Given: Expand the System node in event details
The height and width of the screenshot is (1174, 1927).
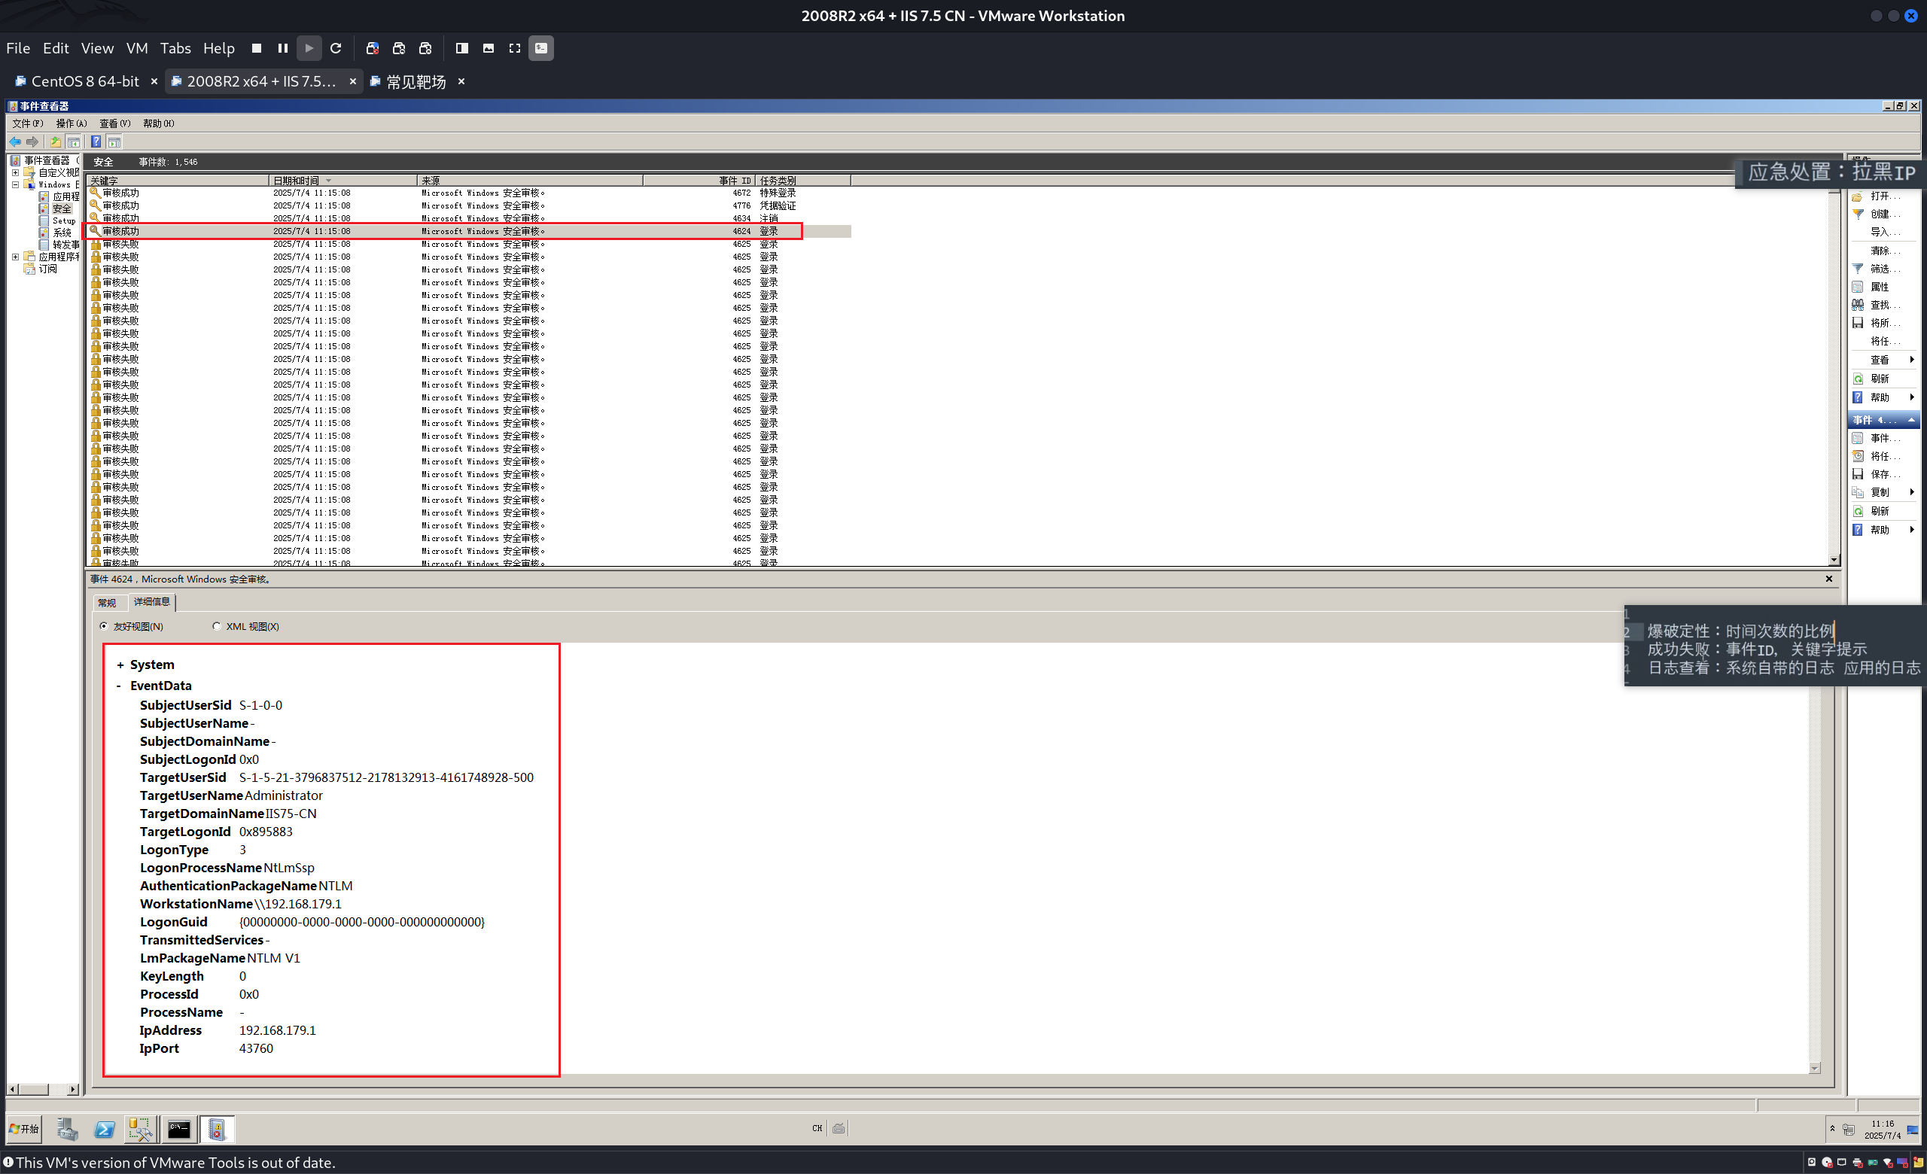Looking at the screenshot, I should click(120, 665).
